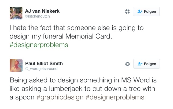Open the gear menu on AJ van Niekerk's tweet
Viewport: 173px width, 109px height.
point(127,11)
